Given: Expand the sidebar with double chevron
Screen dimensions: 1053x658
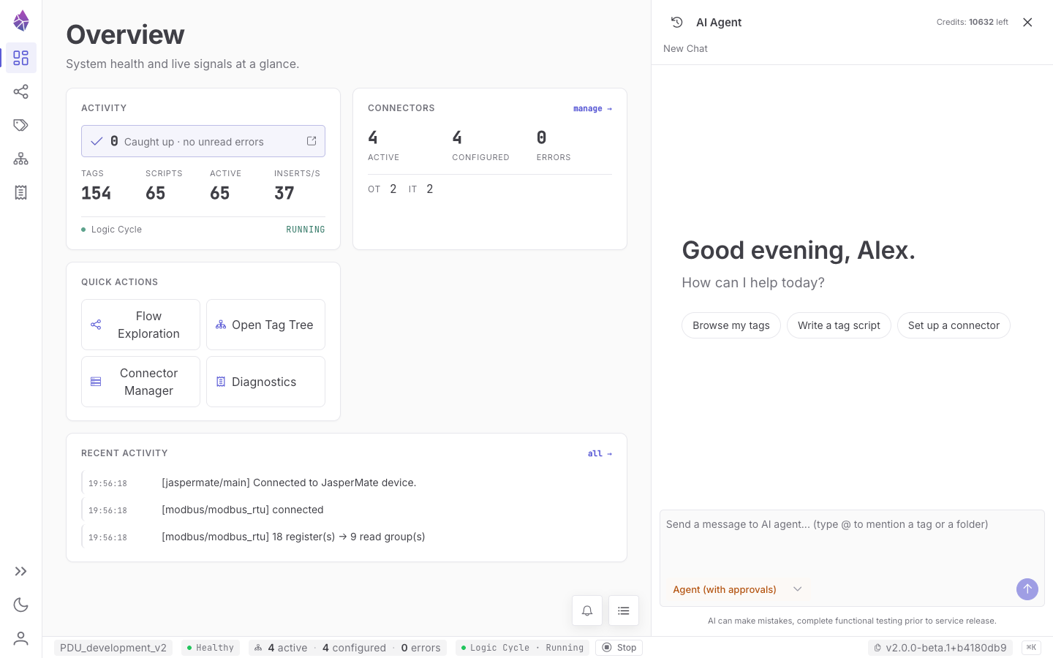Looking at the screenshot, I should (x=21, y=571).
